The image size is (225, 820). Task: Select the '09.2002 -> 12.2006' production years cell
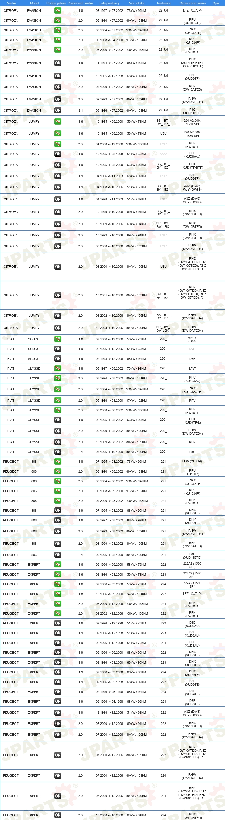(109, 613)
